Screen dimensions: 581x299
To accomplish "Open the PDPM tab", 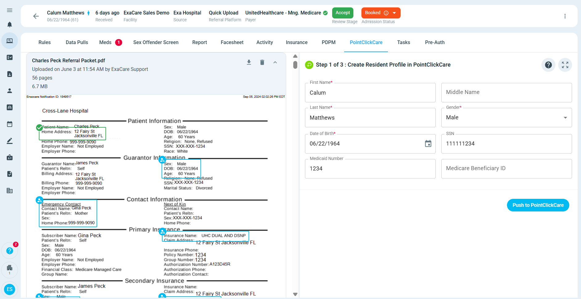I will pos(328,43).
